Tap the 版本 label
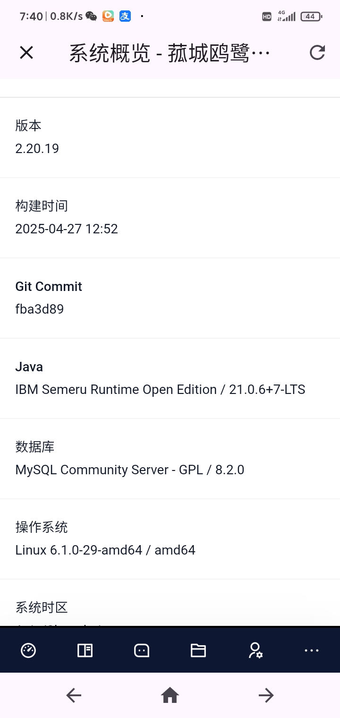340x718 pixels. pos(28,126)
